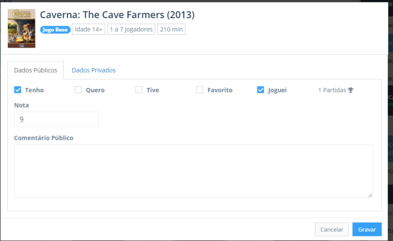Open the 1 Partidas text link

332,90
